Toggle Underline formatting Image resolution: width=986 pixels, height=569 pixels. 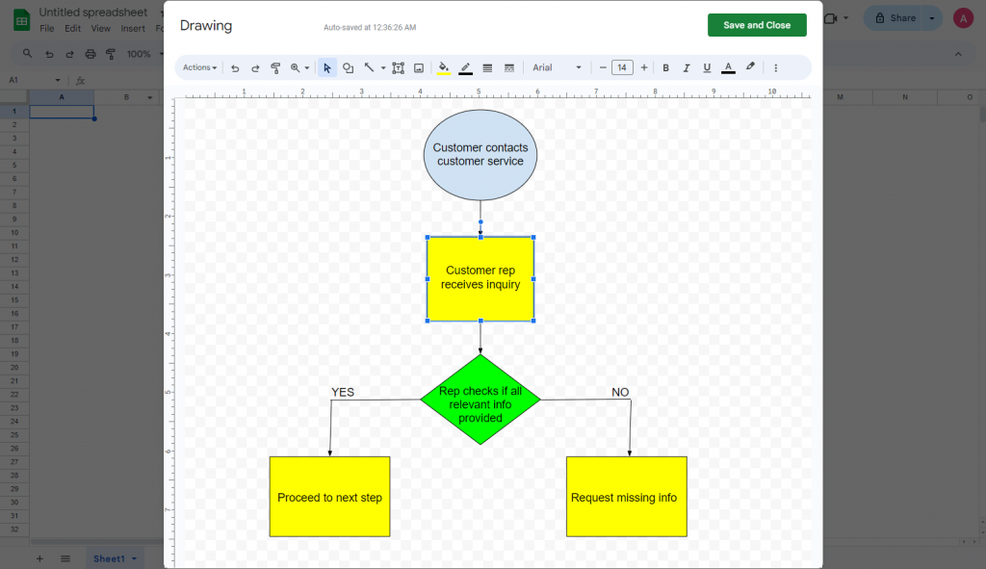(x=707, y=68)
